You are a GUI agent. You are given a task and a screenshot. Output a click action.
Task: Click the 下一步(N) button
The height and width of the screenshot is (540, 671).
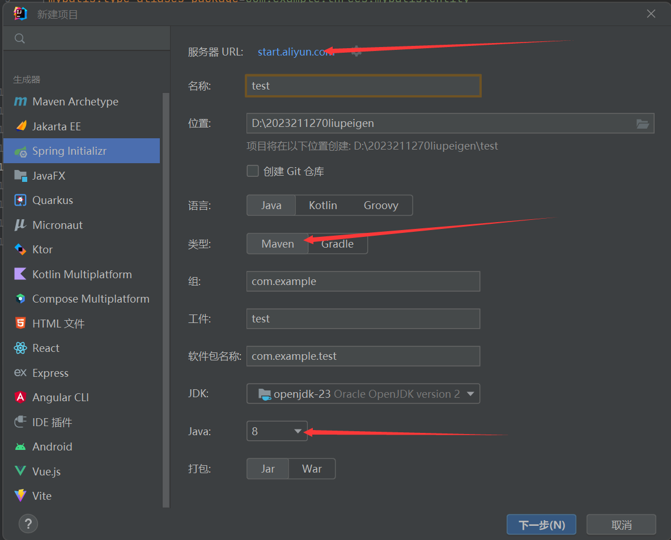pos(541,525)
